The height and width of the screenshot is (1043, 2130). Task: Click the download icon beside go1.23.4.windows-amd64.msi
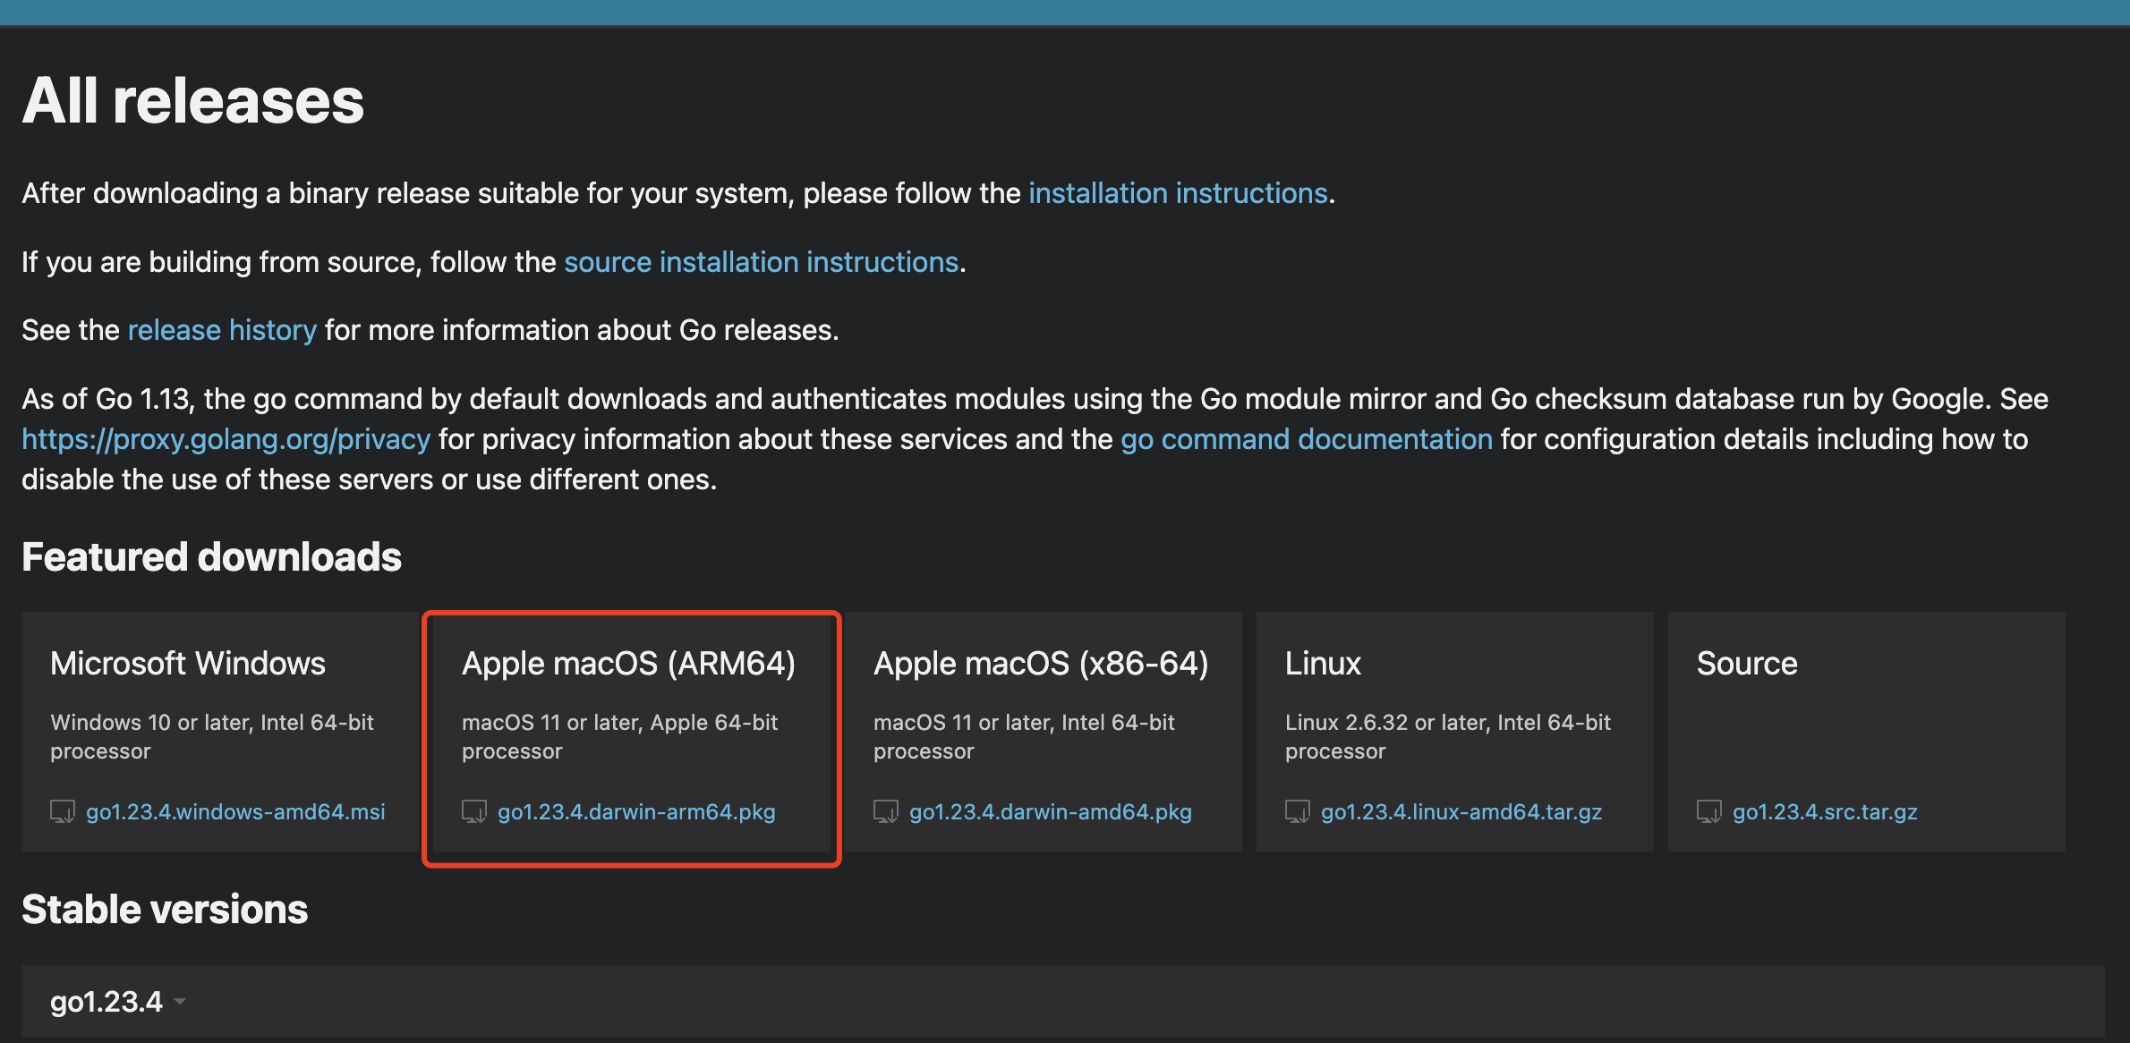point(63,811)
